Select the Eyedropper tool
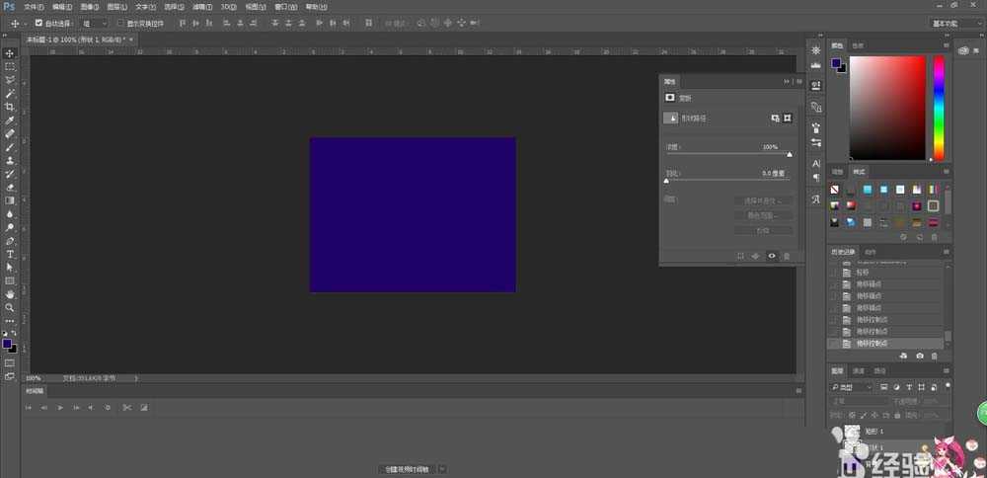The image size is (987, 478). point(10,119)
